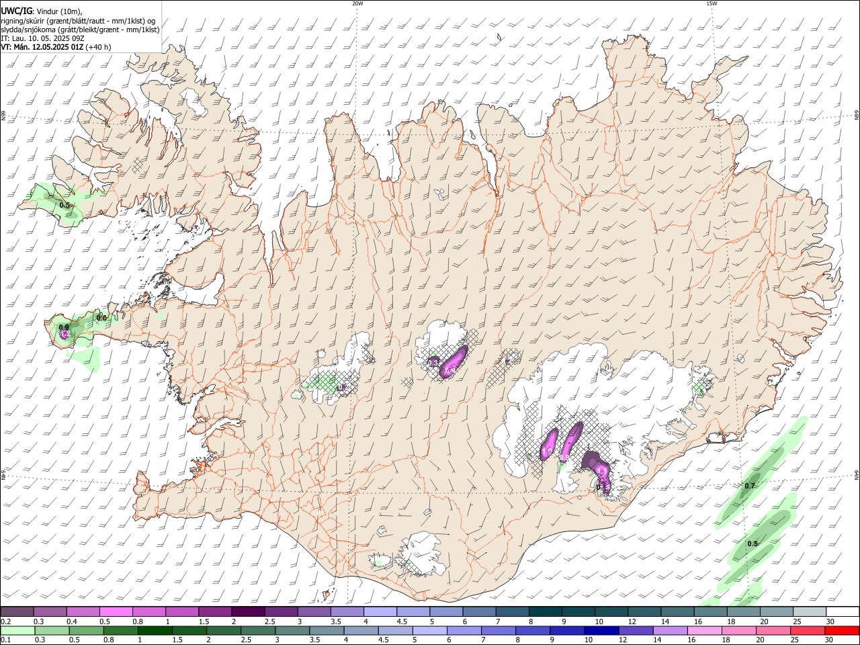The width and height of the screenshot is (860, 645).
Task: Select the upper legend swatch labelled 14
Action: click(x=677, y=611)
